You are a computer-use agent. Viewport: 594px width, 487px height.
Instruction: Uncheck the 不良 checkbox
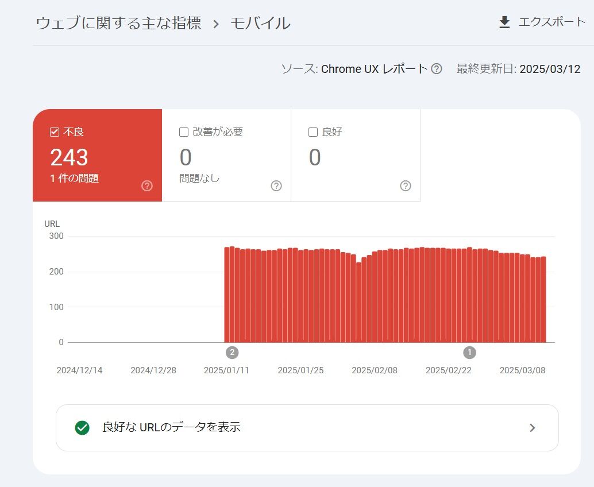(x=55, y=132)
